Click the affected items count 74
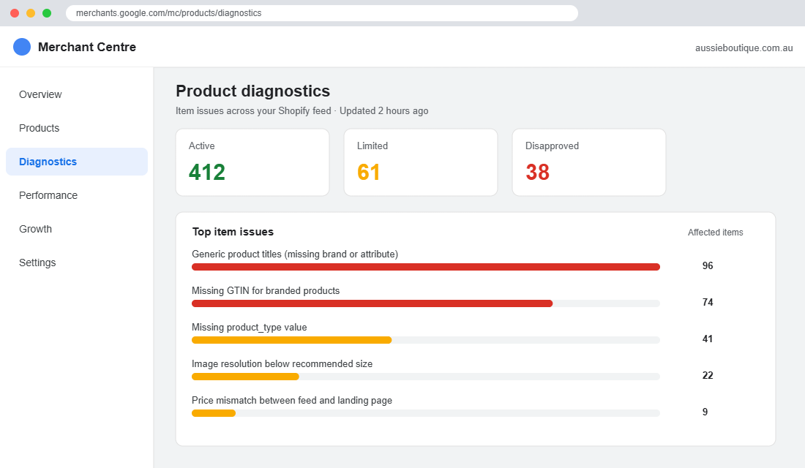Image resolution: width=805 pixels, height=468 pixels. click(x=708, y=302)
